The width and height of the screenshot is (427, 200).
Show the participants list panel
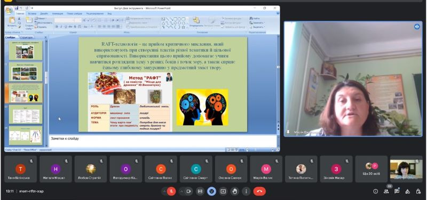click(386, 191)
